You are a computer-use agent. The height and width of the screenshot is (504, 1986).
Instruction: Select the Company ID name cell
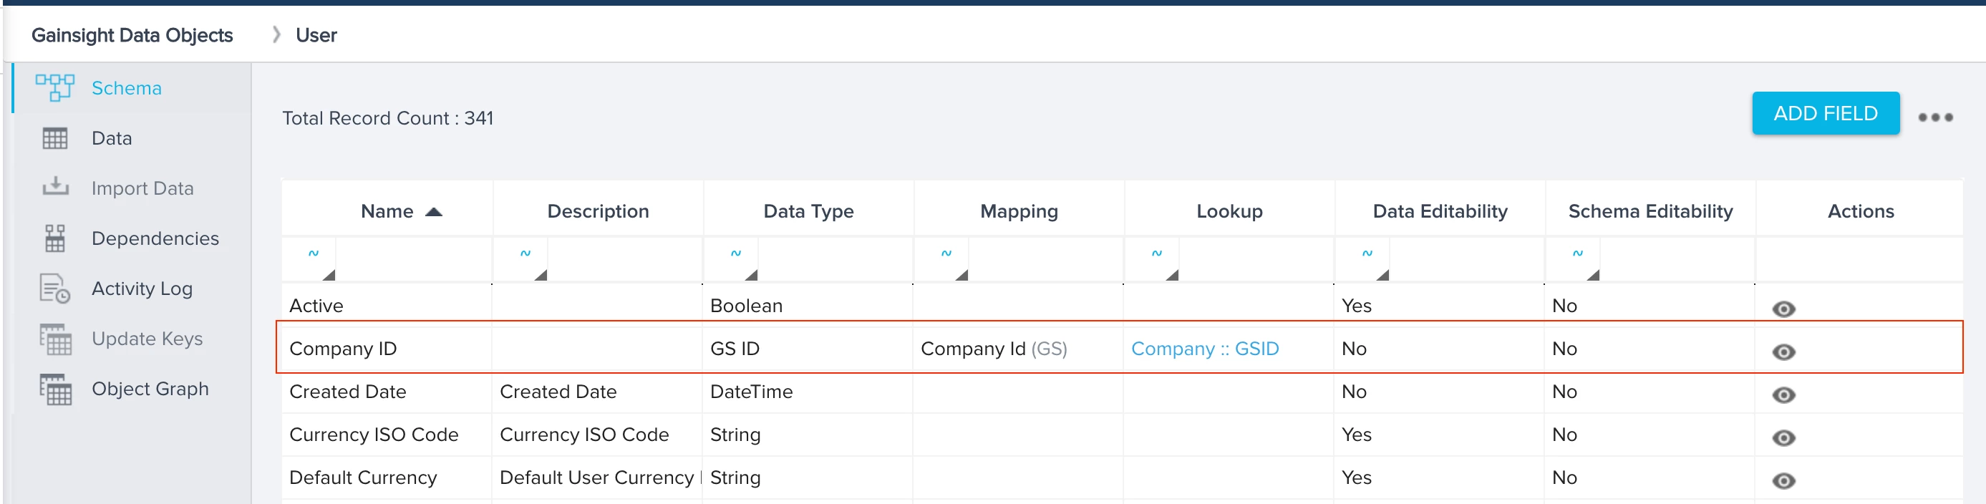387,349
